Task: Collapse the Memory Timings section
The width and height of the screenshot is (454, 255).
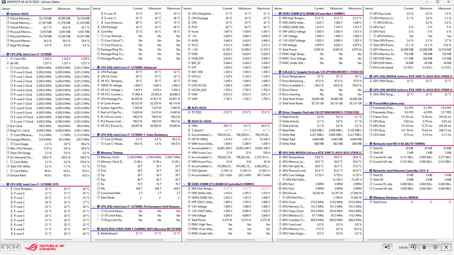Action: (x=94, y=152)
